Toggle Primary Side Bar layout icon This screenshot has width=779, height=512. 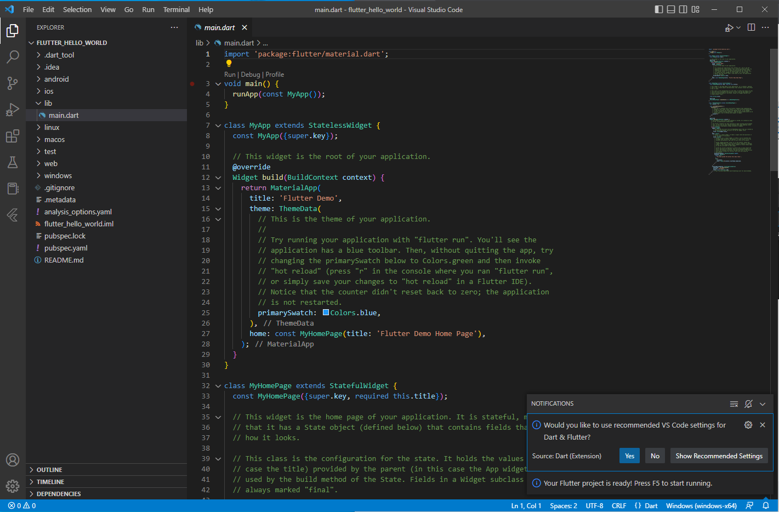659,9
